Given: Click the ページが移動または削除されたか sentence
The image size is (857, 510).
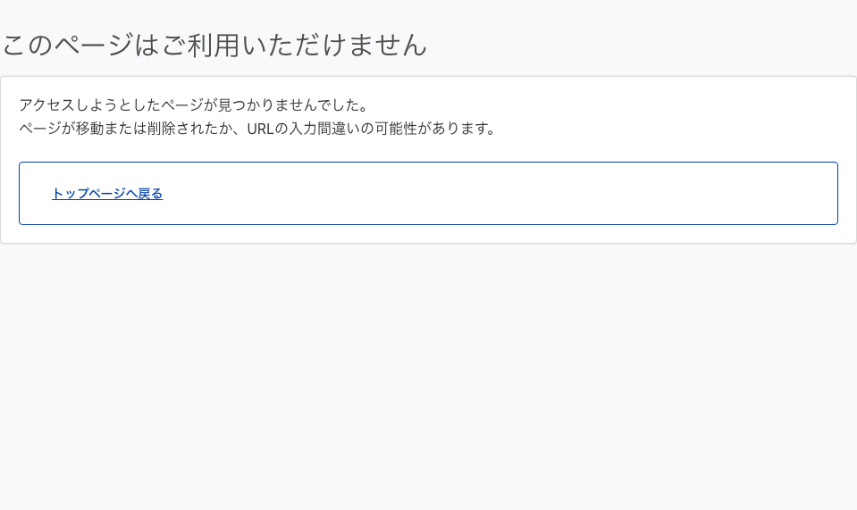Looking at the screenshot, I should [x=125, y=129].
